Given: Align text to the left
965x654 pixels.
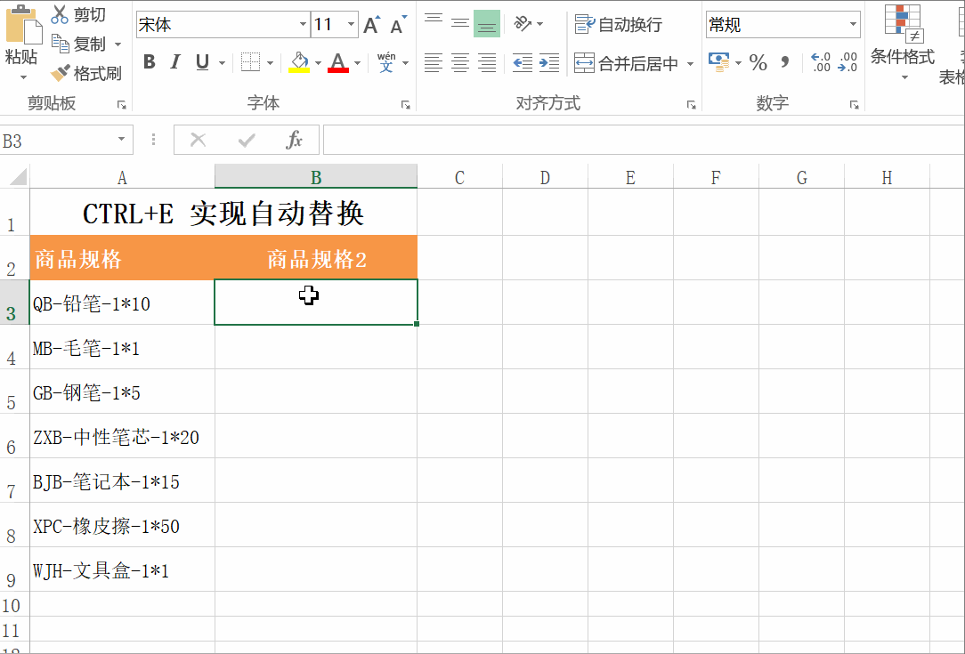Looking at the screenshot, I should (434, 62).
